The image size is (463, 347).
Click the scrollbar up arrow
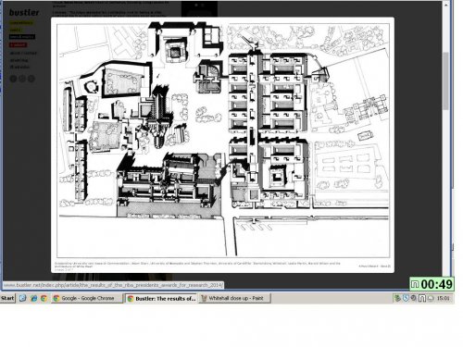tap(445, 5)
